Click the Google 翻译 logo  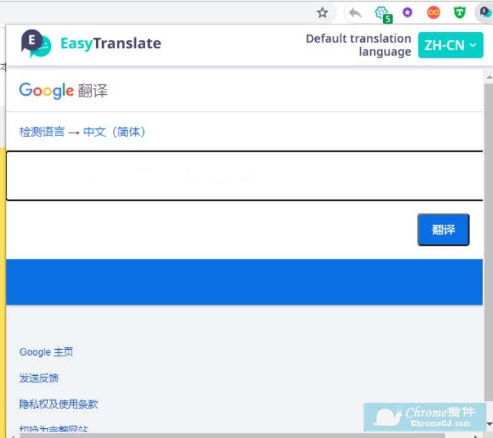click(63, 91)
